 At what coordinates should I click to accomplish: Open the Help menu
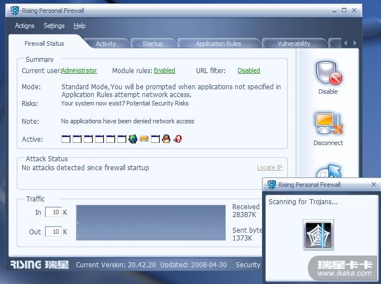(x=80, y=26)
